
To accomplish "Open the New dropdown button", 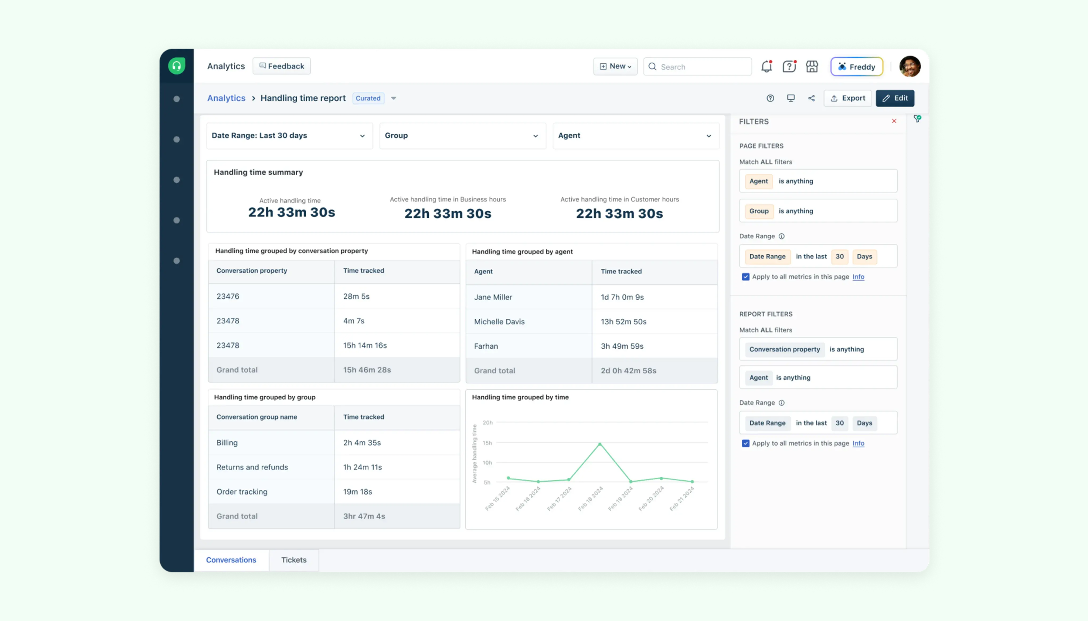I will tap(615, 66).
